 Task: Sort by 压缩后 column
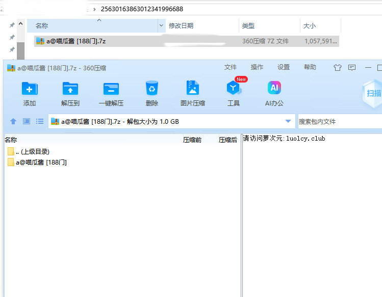click(x=228, y=140)
